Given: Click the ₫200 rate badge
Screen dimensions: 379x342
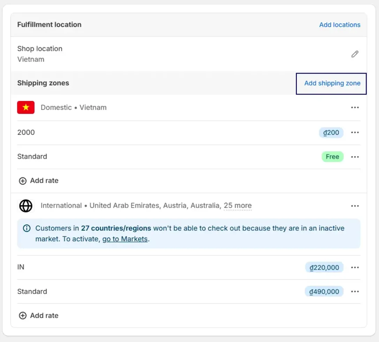Looking at the screenshot, I should [331, 132].
